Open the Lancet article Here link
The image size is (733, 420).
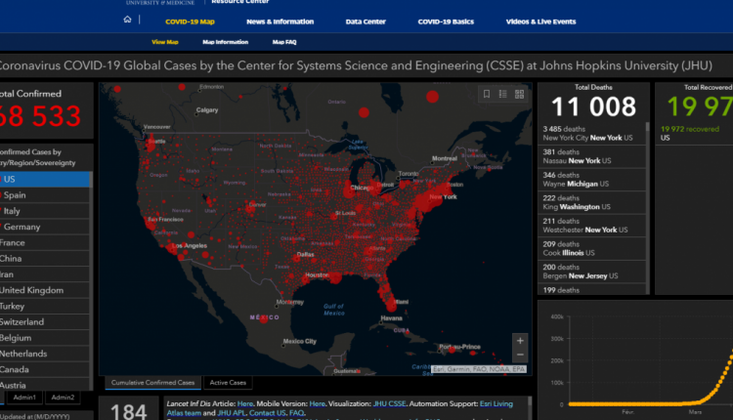coord(245,403)
